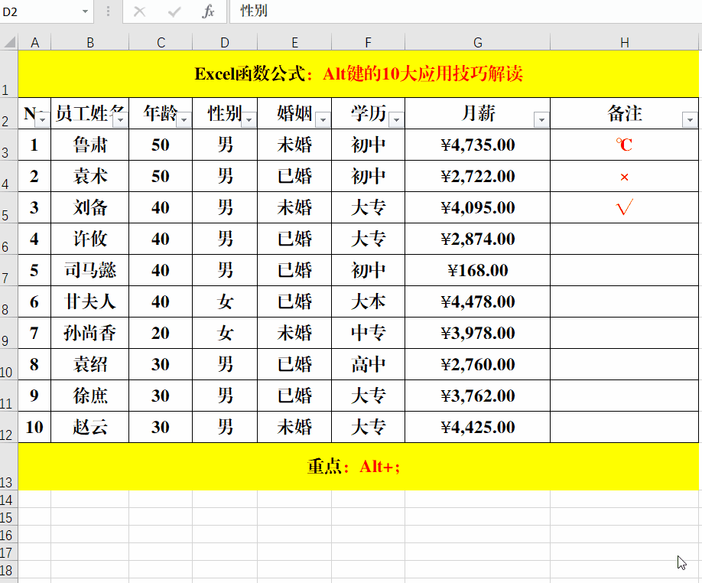702x583 pixels.
Task: Click the title cell Excel函数公式
Action: coord(358,74)
